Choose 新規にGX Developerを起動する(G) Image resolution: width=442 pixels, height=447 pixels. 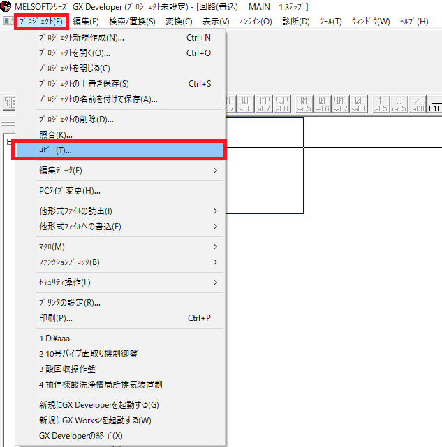[120, 405]
